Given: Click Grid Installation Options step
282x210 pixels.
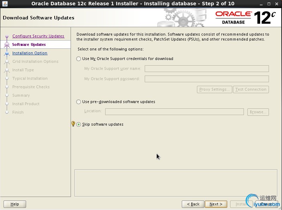Looking at the screenshot, I should [35, 61].
